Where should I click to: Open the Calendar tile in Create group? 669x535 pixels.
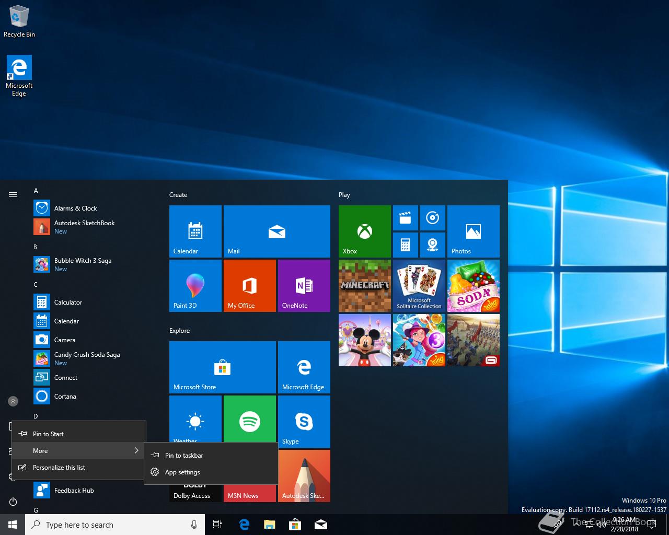(195, 231)
